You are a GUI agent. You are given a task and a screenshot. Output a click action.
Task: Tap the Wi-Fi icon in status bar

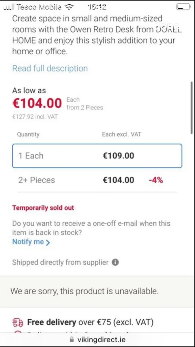[x=69, y=7]
